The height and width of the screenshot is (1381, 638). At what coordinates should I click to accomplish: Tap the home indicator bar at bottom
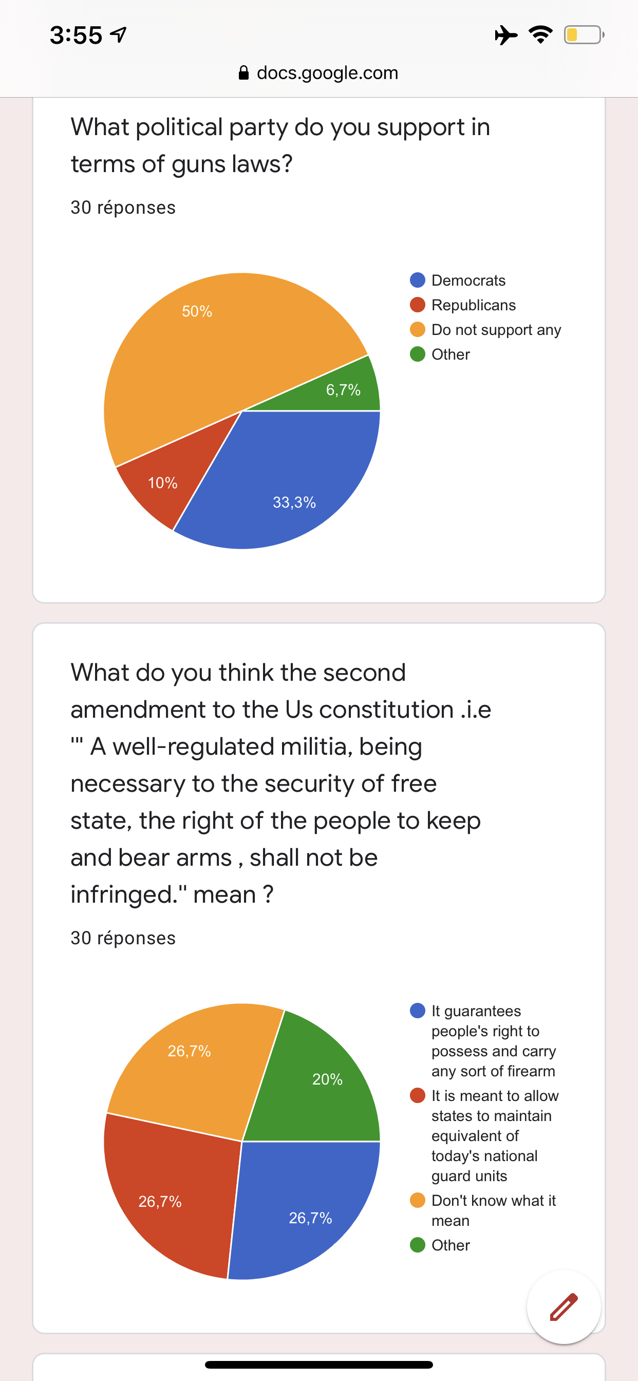pyautogui.click(x=319, y=1365)
